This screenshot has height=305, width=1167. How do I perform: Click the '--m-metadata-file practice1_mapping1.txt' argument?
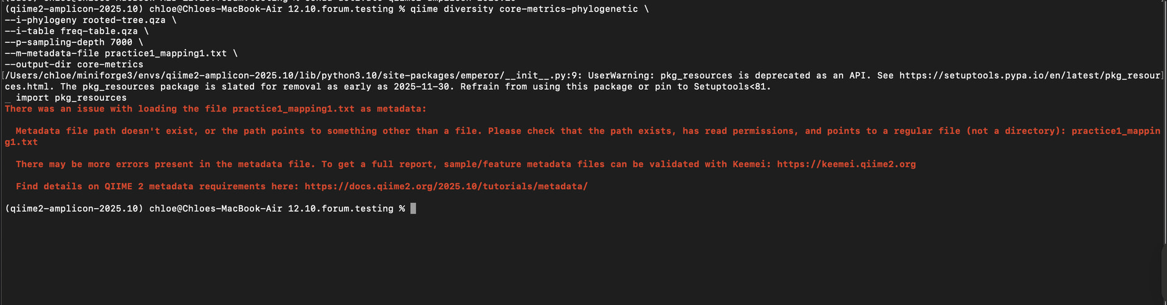point(120,53)
